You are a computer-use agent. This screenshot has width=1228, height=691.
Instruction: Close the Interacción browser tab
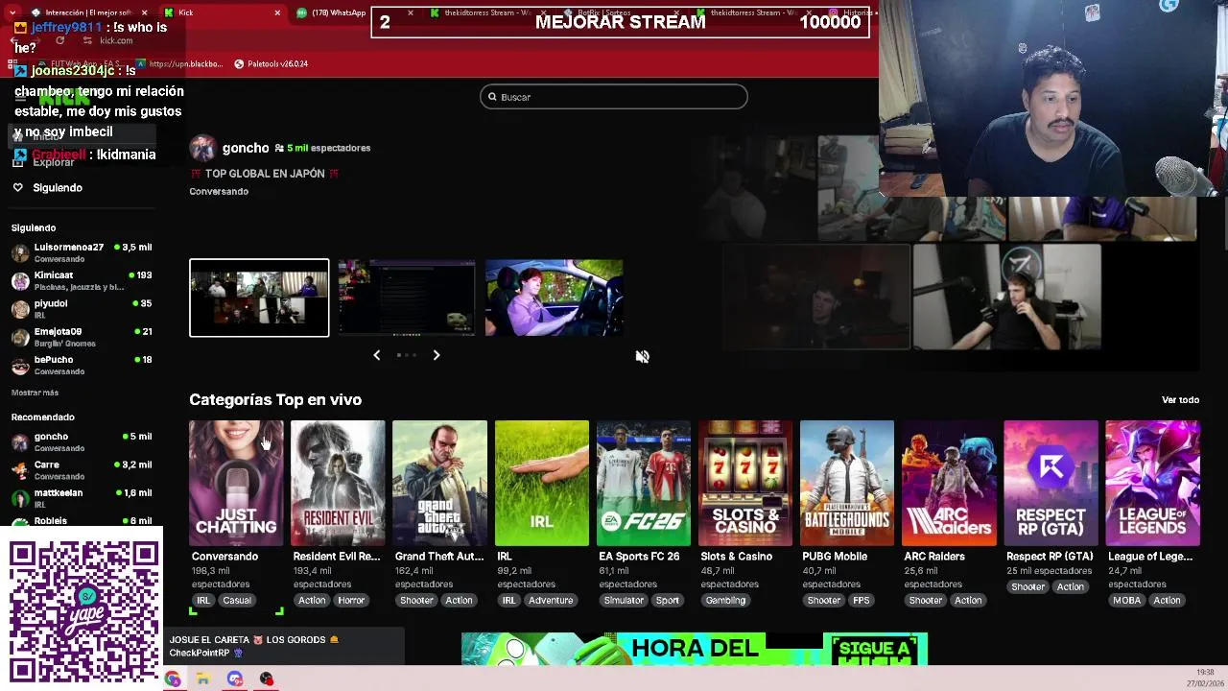pyautogui.click(x=144, y=12)
